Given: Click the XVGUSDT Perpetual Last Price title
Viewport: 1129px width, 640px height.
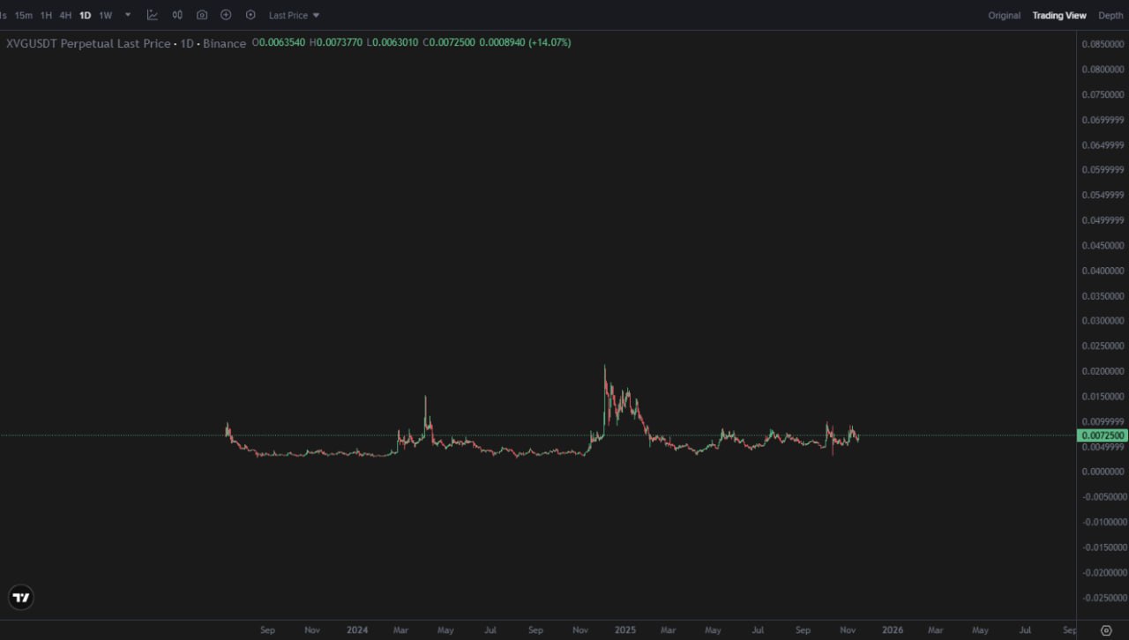Looking at the screenshot, I should 88,43.
